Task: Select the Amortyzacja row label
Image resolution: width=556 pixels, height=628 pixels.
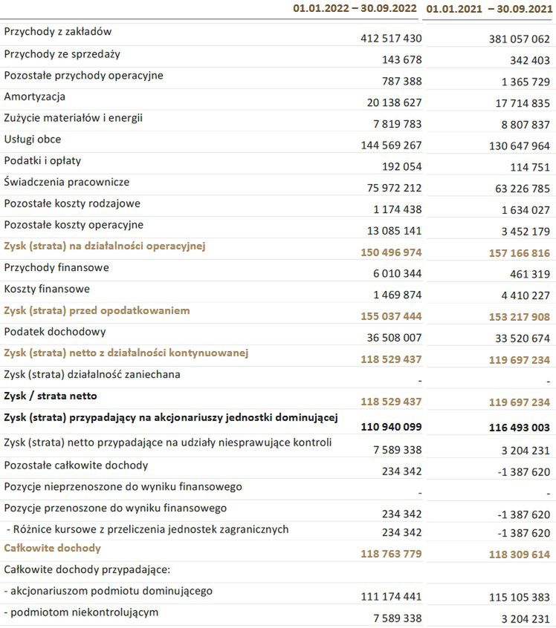Action: click(35, 97)
